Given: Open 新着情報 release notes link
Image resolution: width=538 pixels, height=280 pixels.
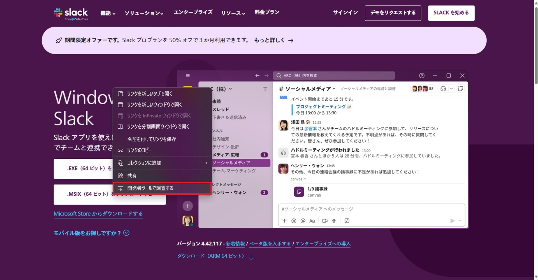Looking at the screenshot, I should [235, 244].
